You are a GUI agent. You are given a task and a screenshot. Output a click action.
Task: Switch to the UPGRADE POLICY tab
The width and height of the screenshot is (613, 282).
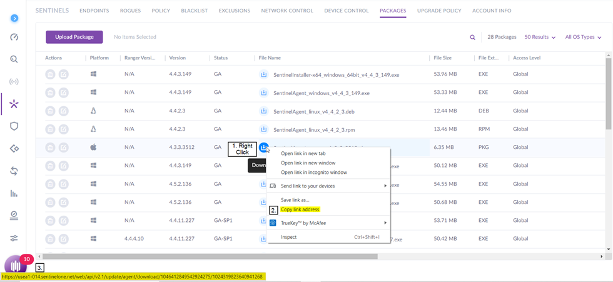point(439,11)
